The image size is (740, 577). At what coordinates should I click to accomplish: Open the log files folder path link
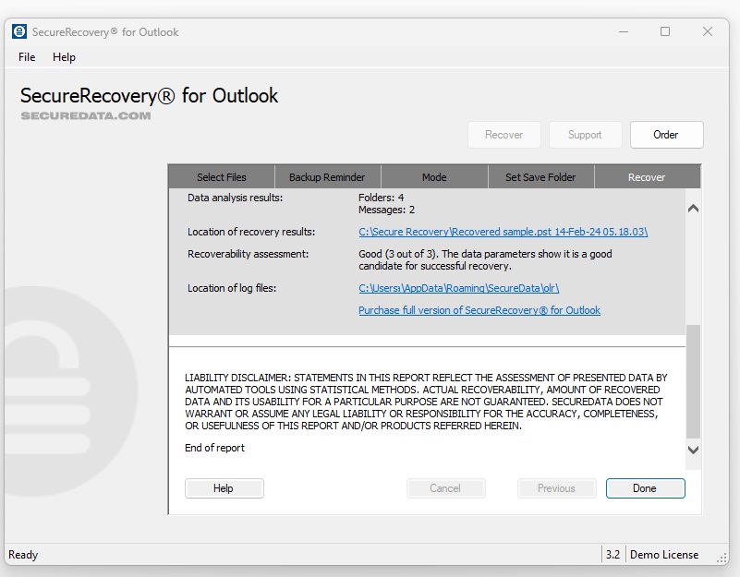coord(458,288)
